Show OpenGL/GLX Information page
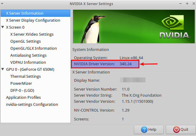The width and height of the screenshot is (196, 136). pos(33,48)
